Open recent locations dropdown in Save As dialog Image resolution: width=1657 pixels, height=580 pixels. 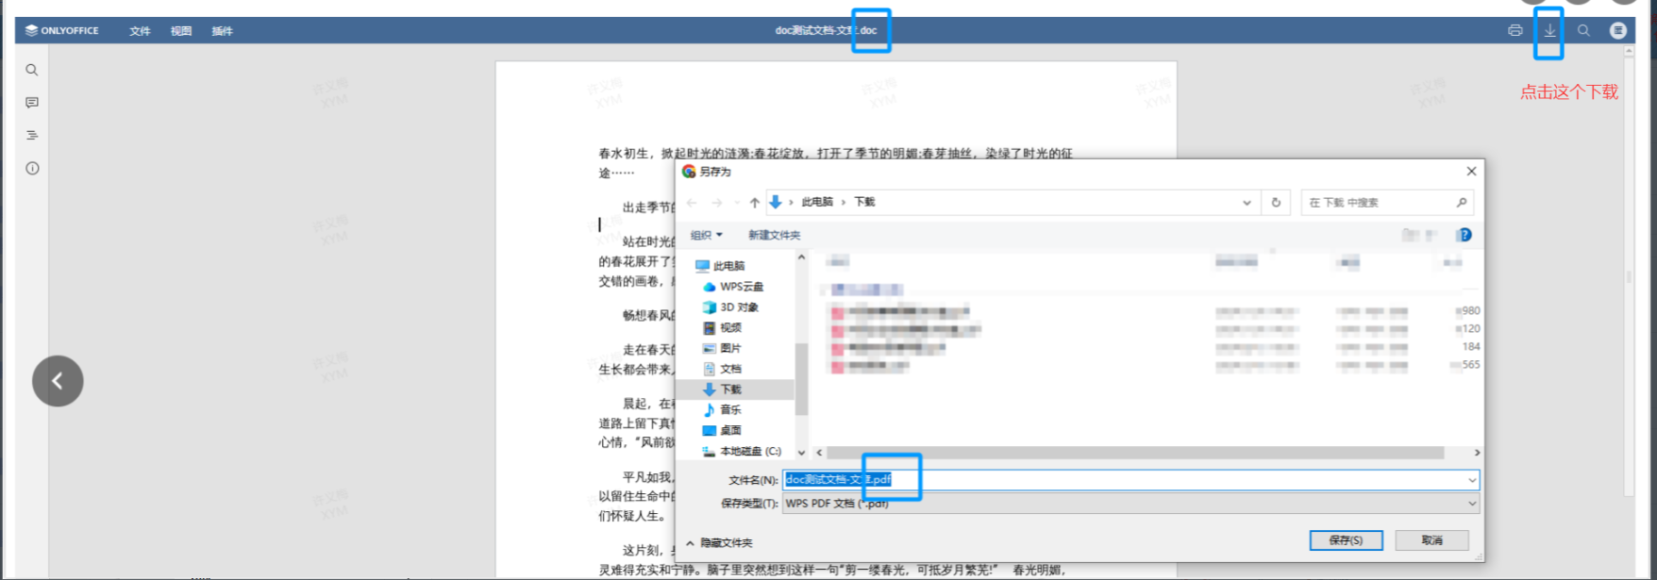click(737, 203)
